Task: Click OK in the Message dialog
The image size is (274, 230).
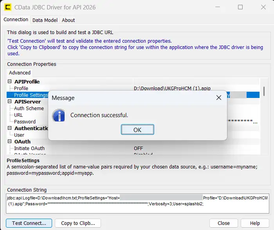Action: [137, 130]
